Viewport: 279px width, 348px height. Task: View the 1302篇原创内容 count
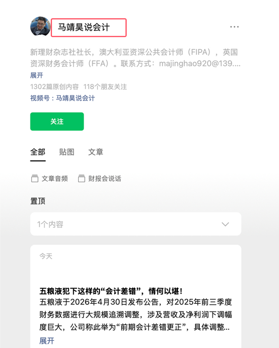pyautogui.click(x=54, y=87)
